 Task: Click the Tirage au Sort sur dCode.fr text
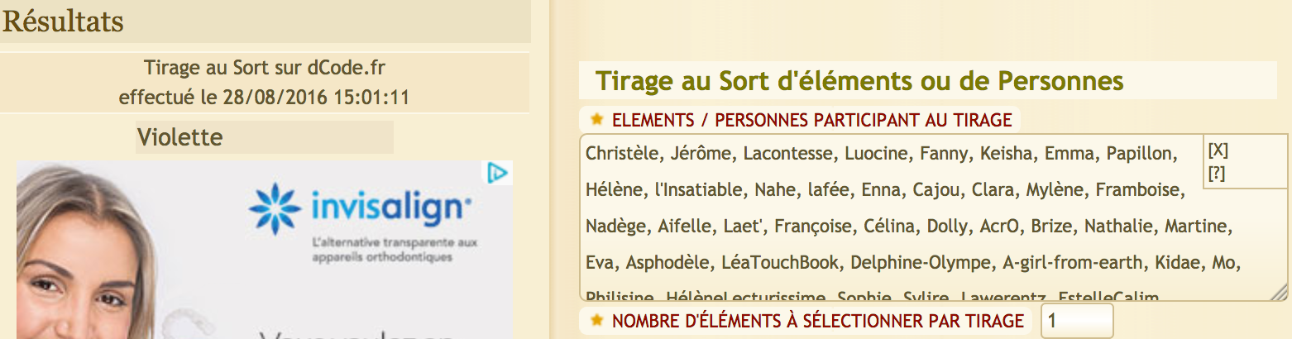[265, 68]
